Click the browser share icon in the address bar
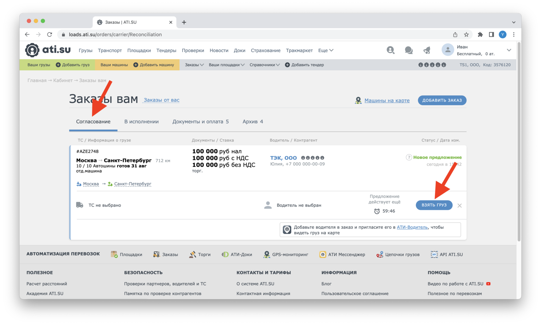 [x=455, y=34]
